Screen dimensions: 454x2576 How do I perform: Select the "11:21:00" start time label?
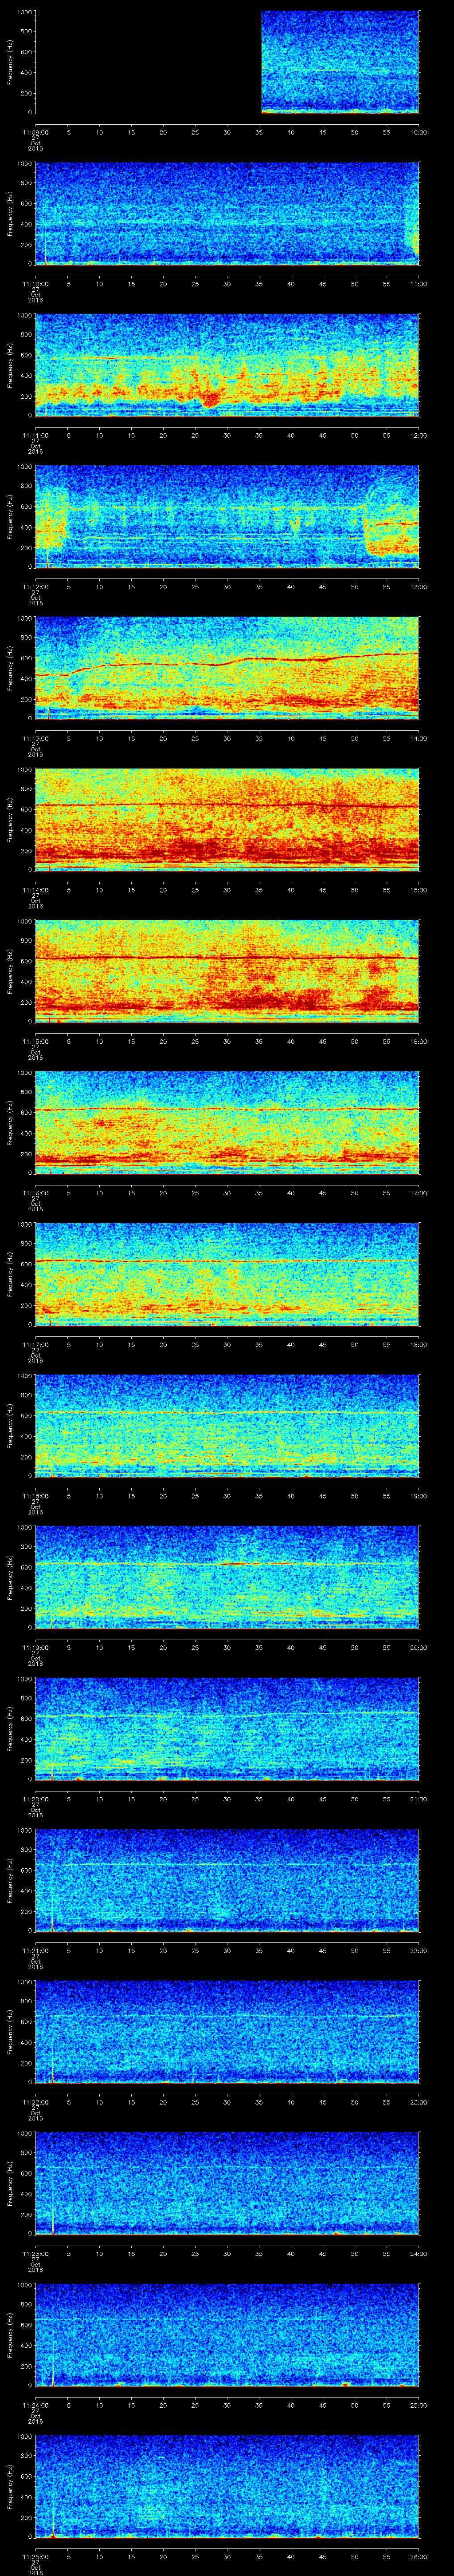click(x=36, y=1951)
